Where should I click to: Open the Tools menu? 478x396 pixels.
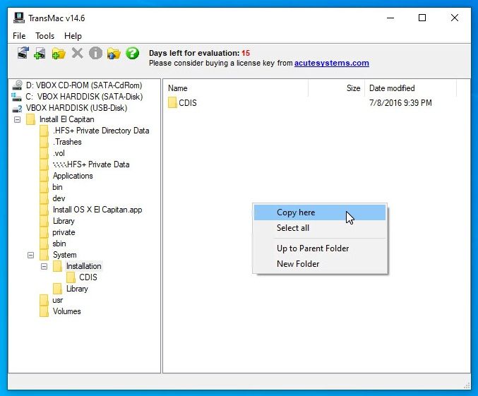click(x=44, y=36)
